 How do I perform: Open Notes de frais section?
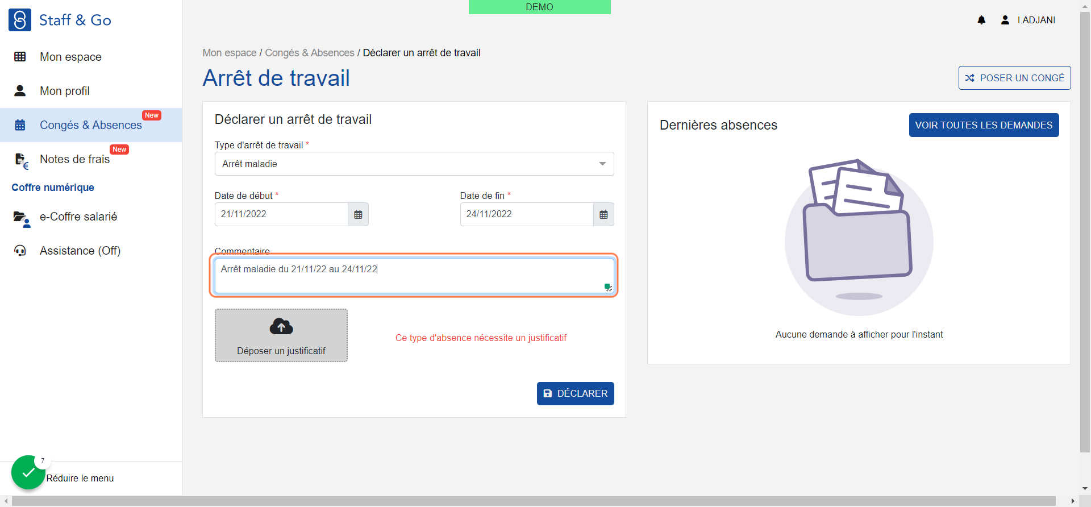(x=91, y=159)
